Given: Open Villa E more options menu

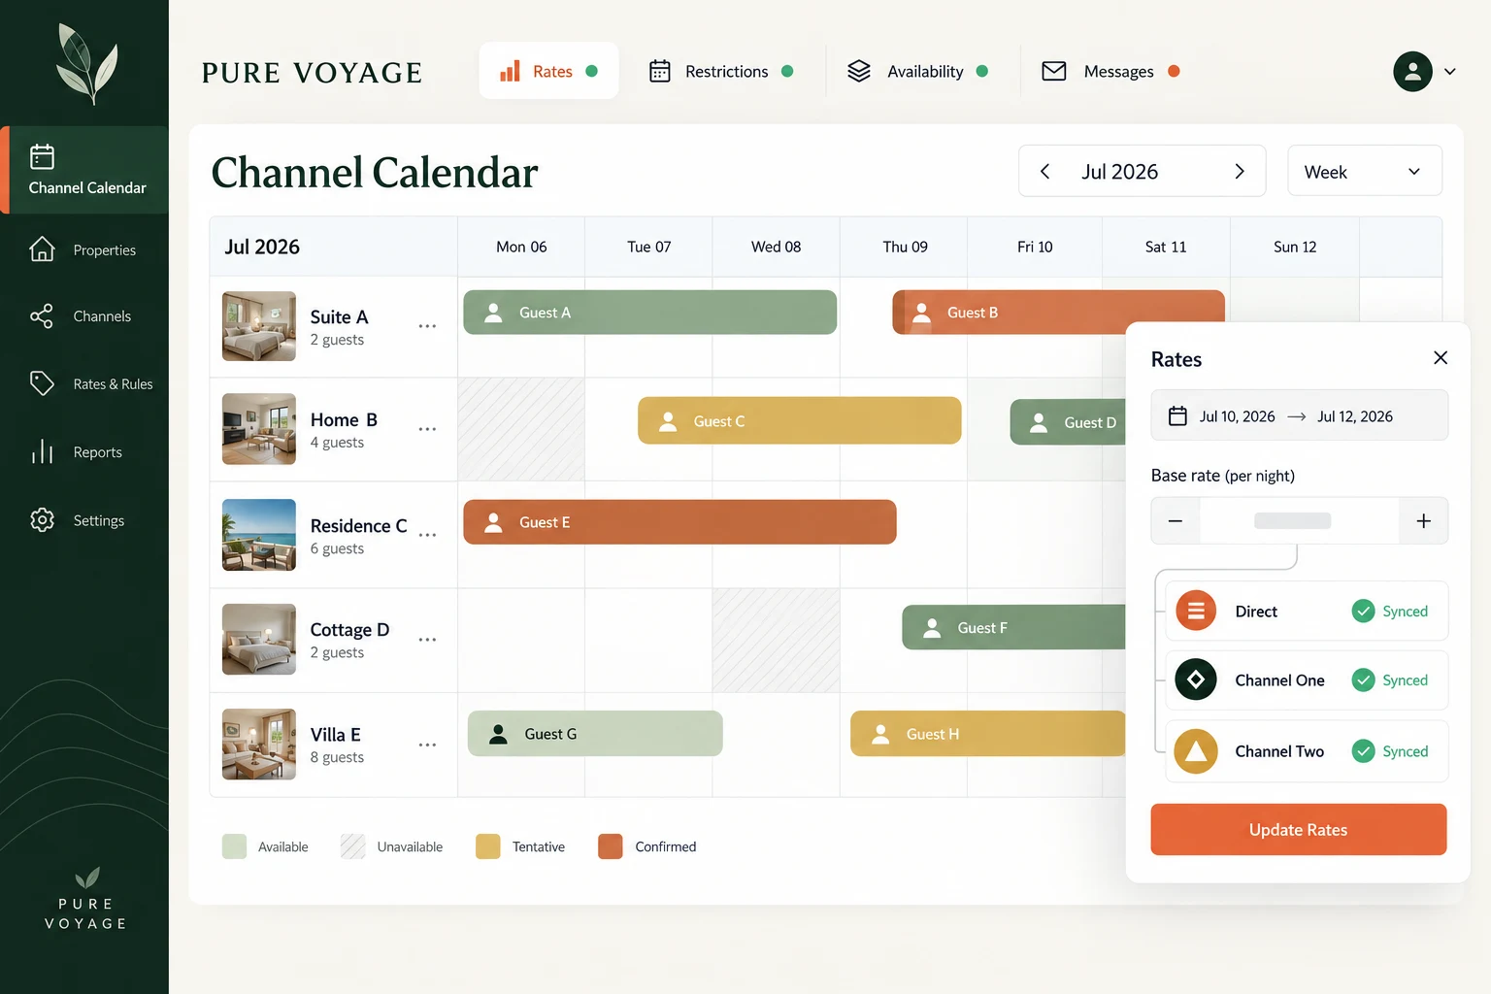Looking at the screenshot, I should point(427,745).
